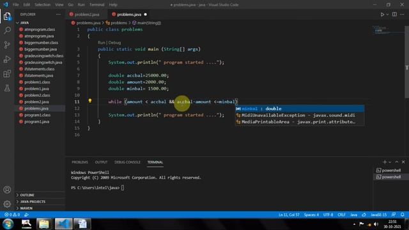This screenshot has width=409, height=230.
Task: Add a new terminal with plus icon
Action: pos(385,162)
